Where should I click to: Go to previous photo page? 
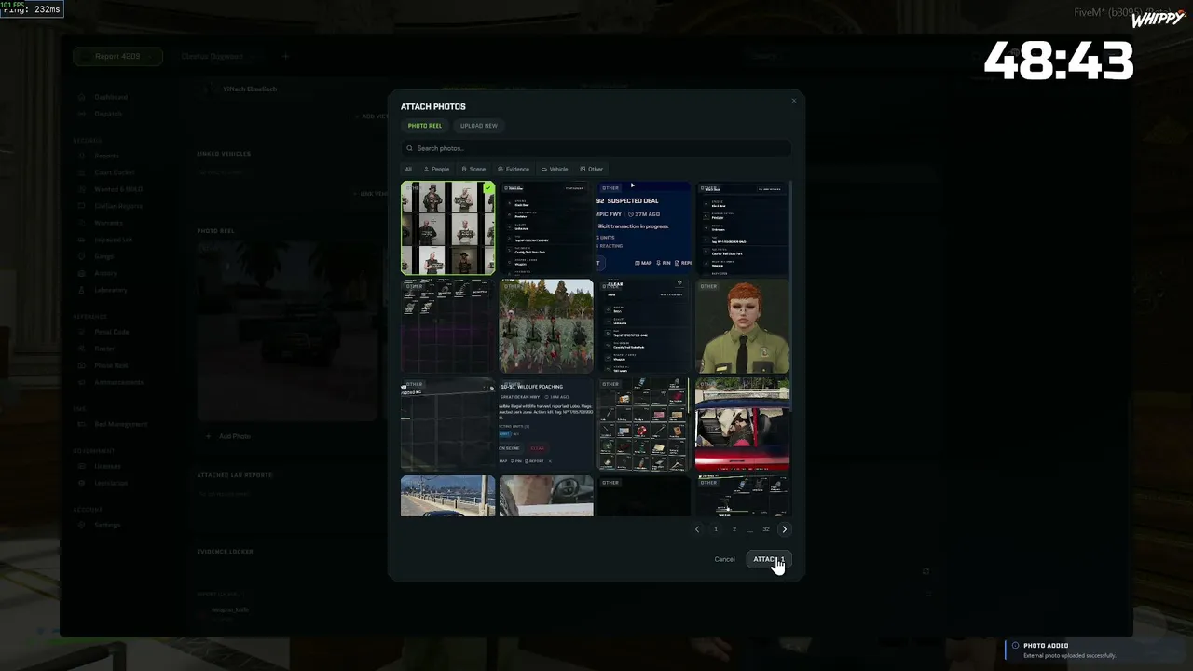point(697,529)
